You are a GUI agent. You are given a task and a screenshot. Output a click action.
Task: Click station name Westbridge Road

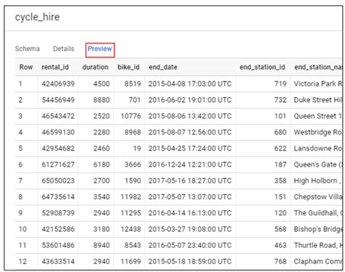[x=318, y=132]
